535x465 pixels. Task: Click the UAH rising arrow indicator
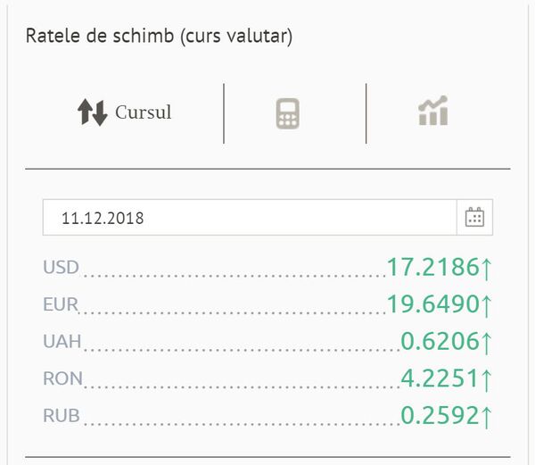tap(486, 344)
